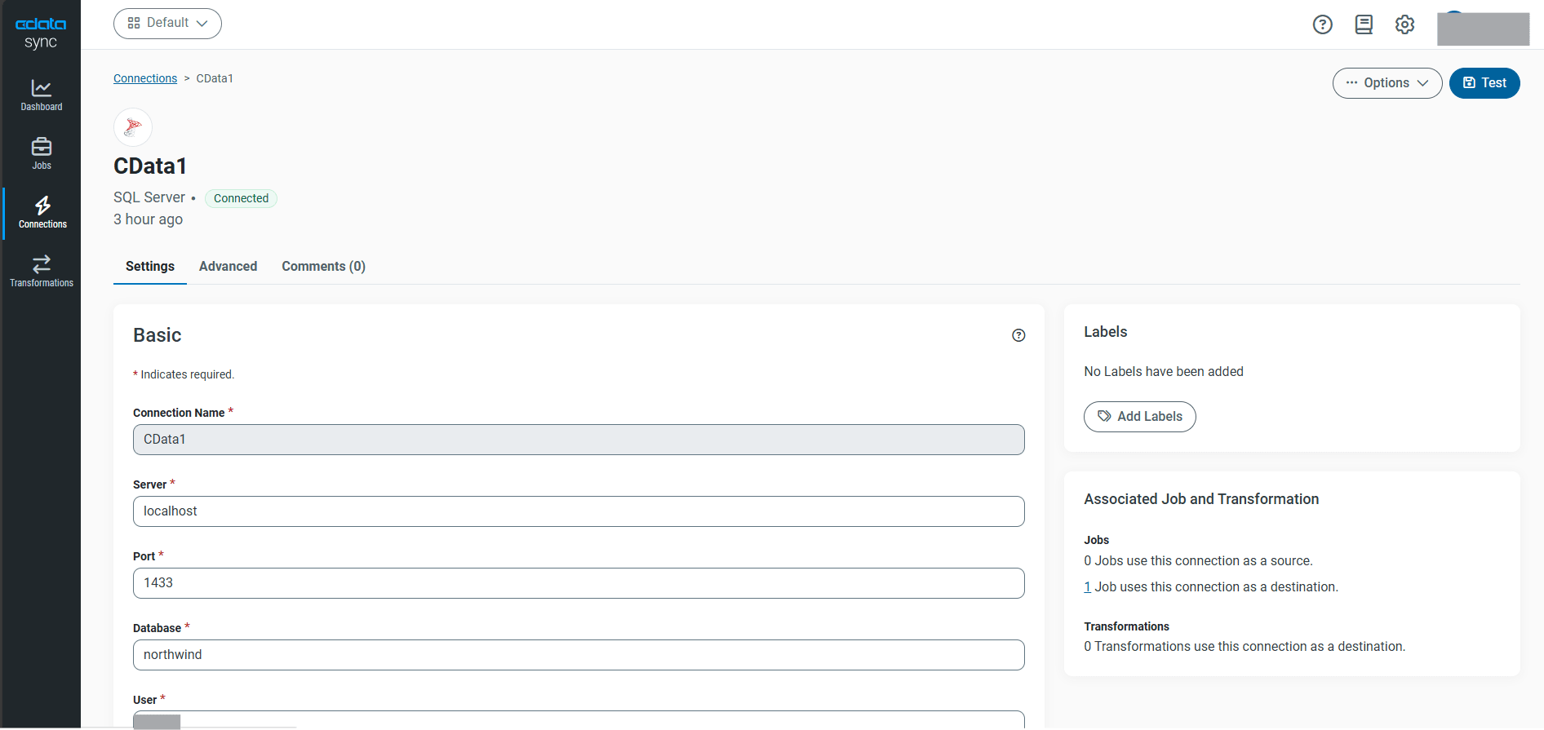Open the Options dropdown menu
Image resolution: width=1544 pixels, height=730 pixels.
1386,83
